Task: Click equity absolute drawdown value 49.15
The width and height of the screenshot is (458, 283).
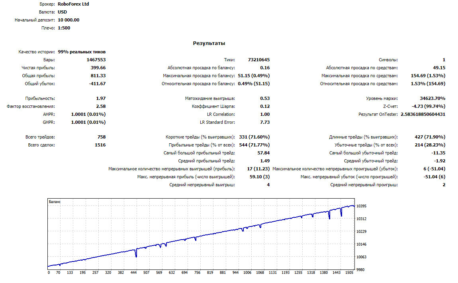Action: (439, 68)
